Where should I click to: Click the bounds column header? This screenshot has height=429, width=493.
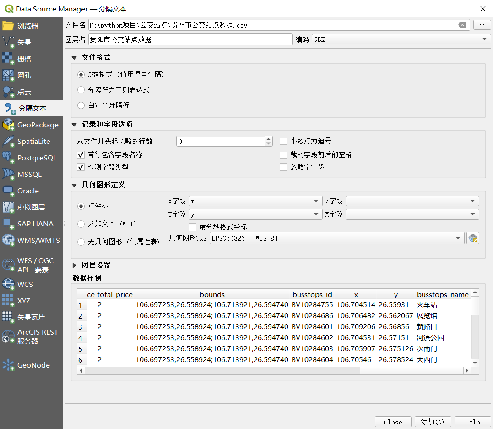point(212,294)
